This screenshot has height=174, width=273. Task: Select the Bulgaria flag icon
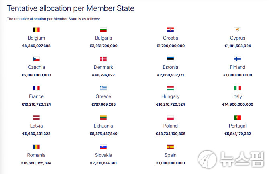click(104, 30)
